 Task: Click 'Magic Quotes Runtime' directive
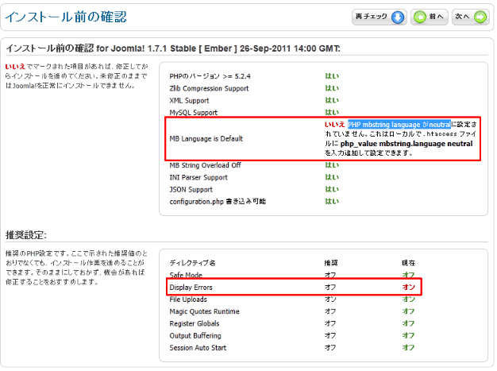point(204,311)
